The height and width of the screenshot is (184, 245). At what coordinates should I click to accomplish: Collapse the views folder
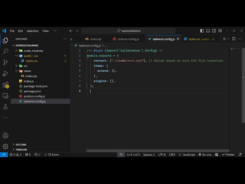pos(27,71)
